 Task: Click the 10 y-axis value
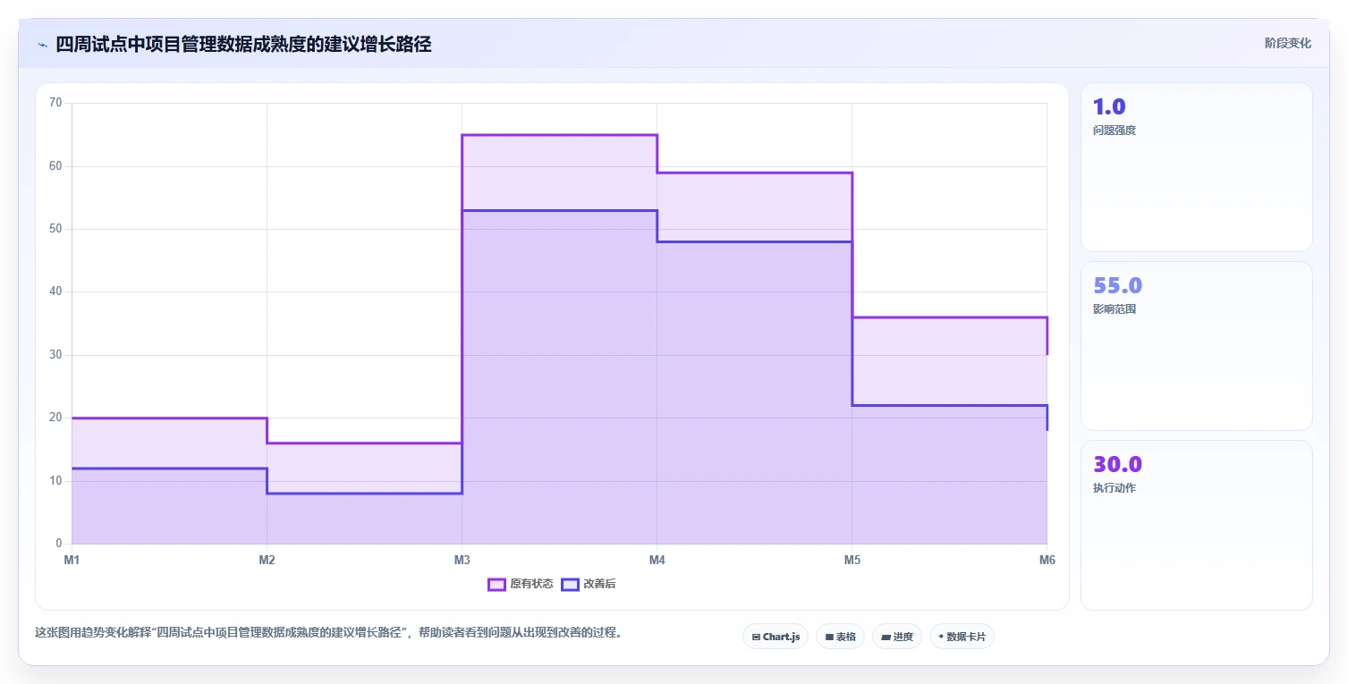[x=55, y=481]
